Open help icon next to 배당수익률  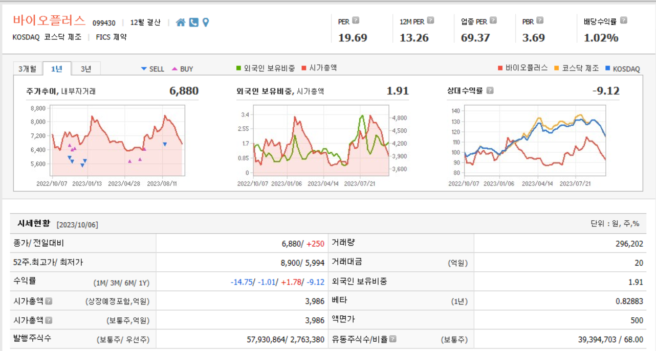[623, 21]
